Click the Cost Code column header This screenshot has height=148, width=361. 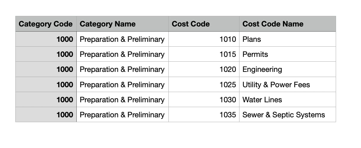pos(191,24)
